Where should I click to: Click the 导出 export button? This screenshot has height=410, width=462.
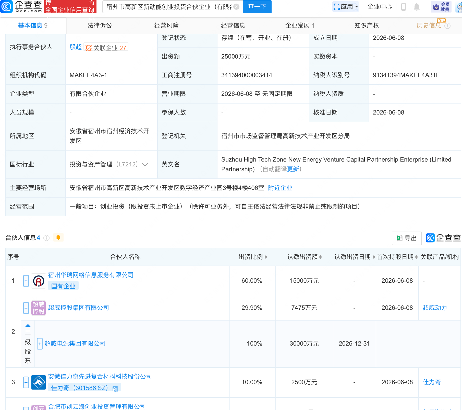pos(407,238)
